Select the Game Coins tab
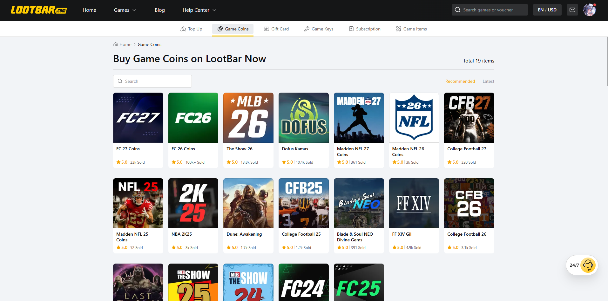This screenshot has width=608, height=301. tap(233, 29)
